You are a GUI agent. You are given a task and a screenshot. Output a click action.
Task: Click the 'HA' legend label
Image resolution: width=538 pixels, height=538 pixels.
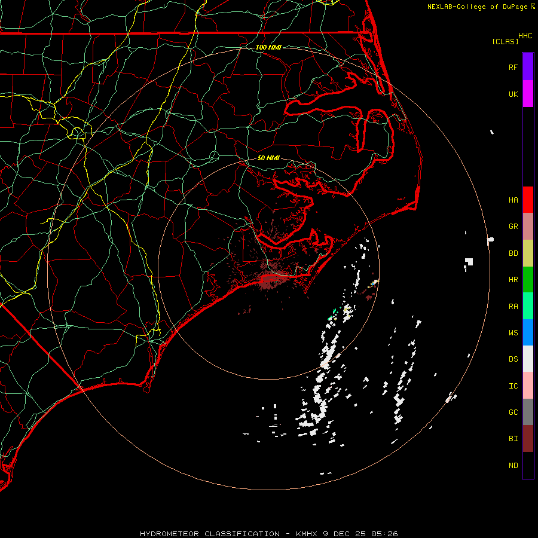click(x=513, y=200)
